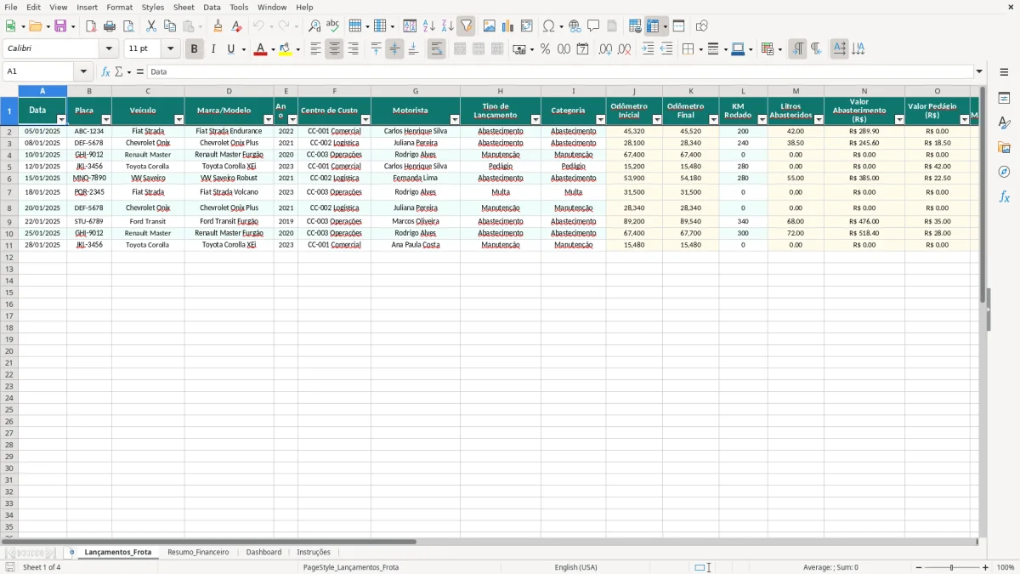Click the English (USA) language status
This screenshot has height=574, width=1020.
[575, 567]
